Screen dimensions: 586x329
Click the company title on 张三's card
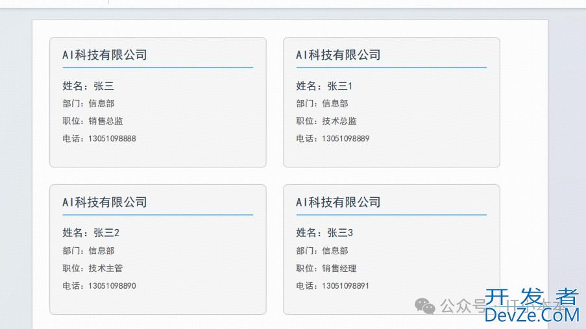pos(104,55)
